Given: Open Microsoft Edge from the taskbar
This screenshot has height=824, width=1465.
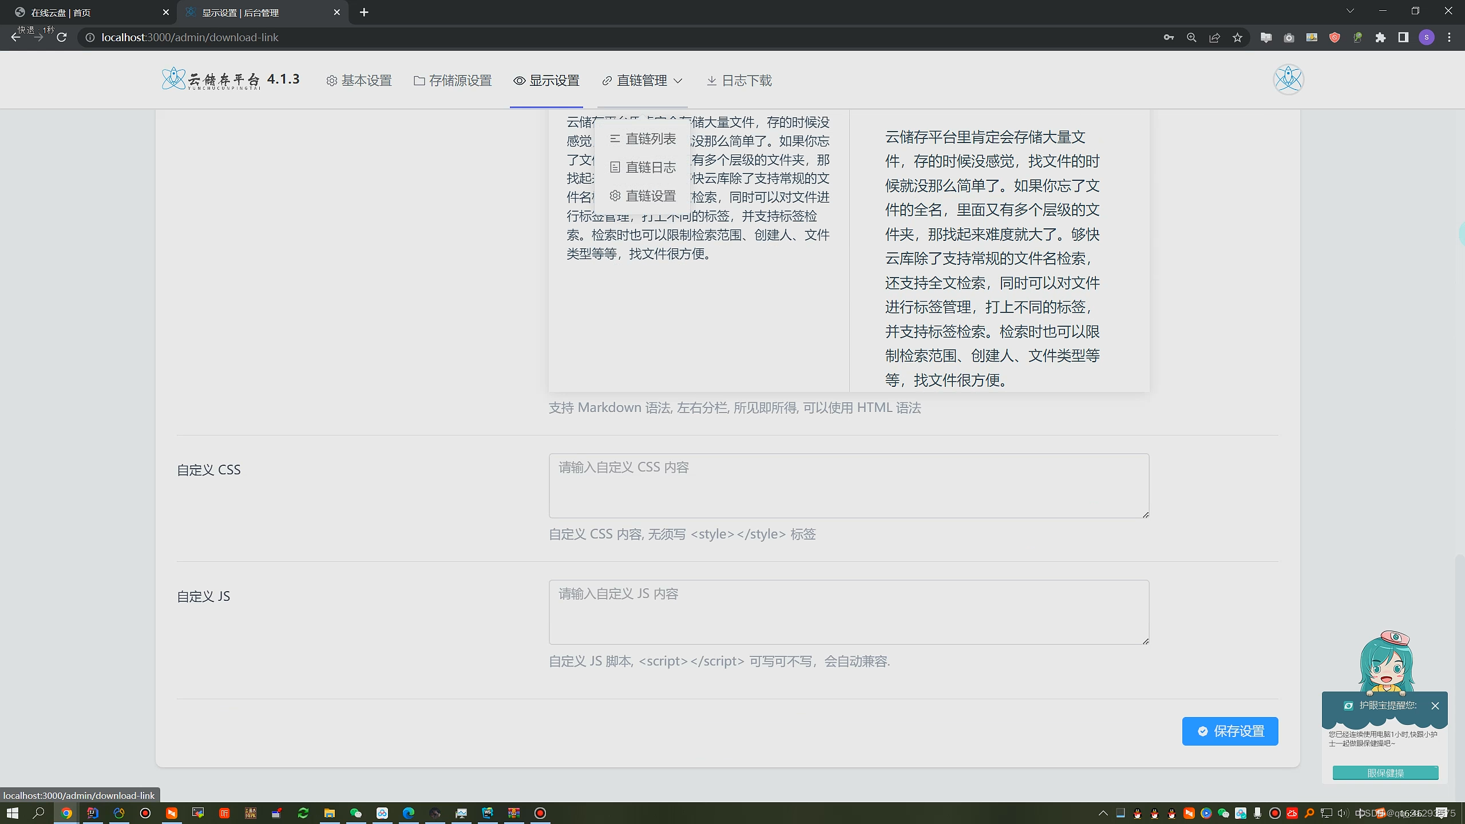Looking at the screenshot, I should pyautogui.click(x=408, y=813).
